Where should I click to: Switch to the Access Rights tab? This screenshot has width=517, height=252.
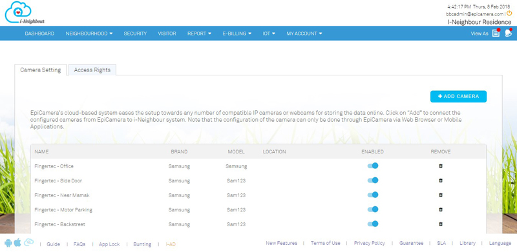(92, 70)
